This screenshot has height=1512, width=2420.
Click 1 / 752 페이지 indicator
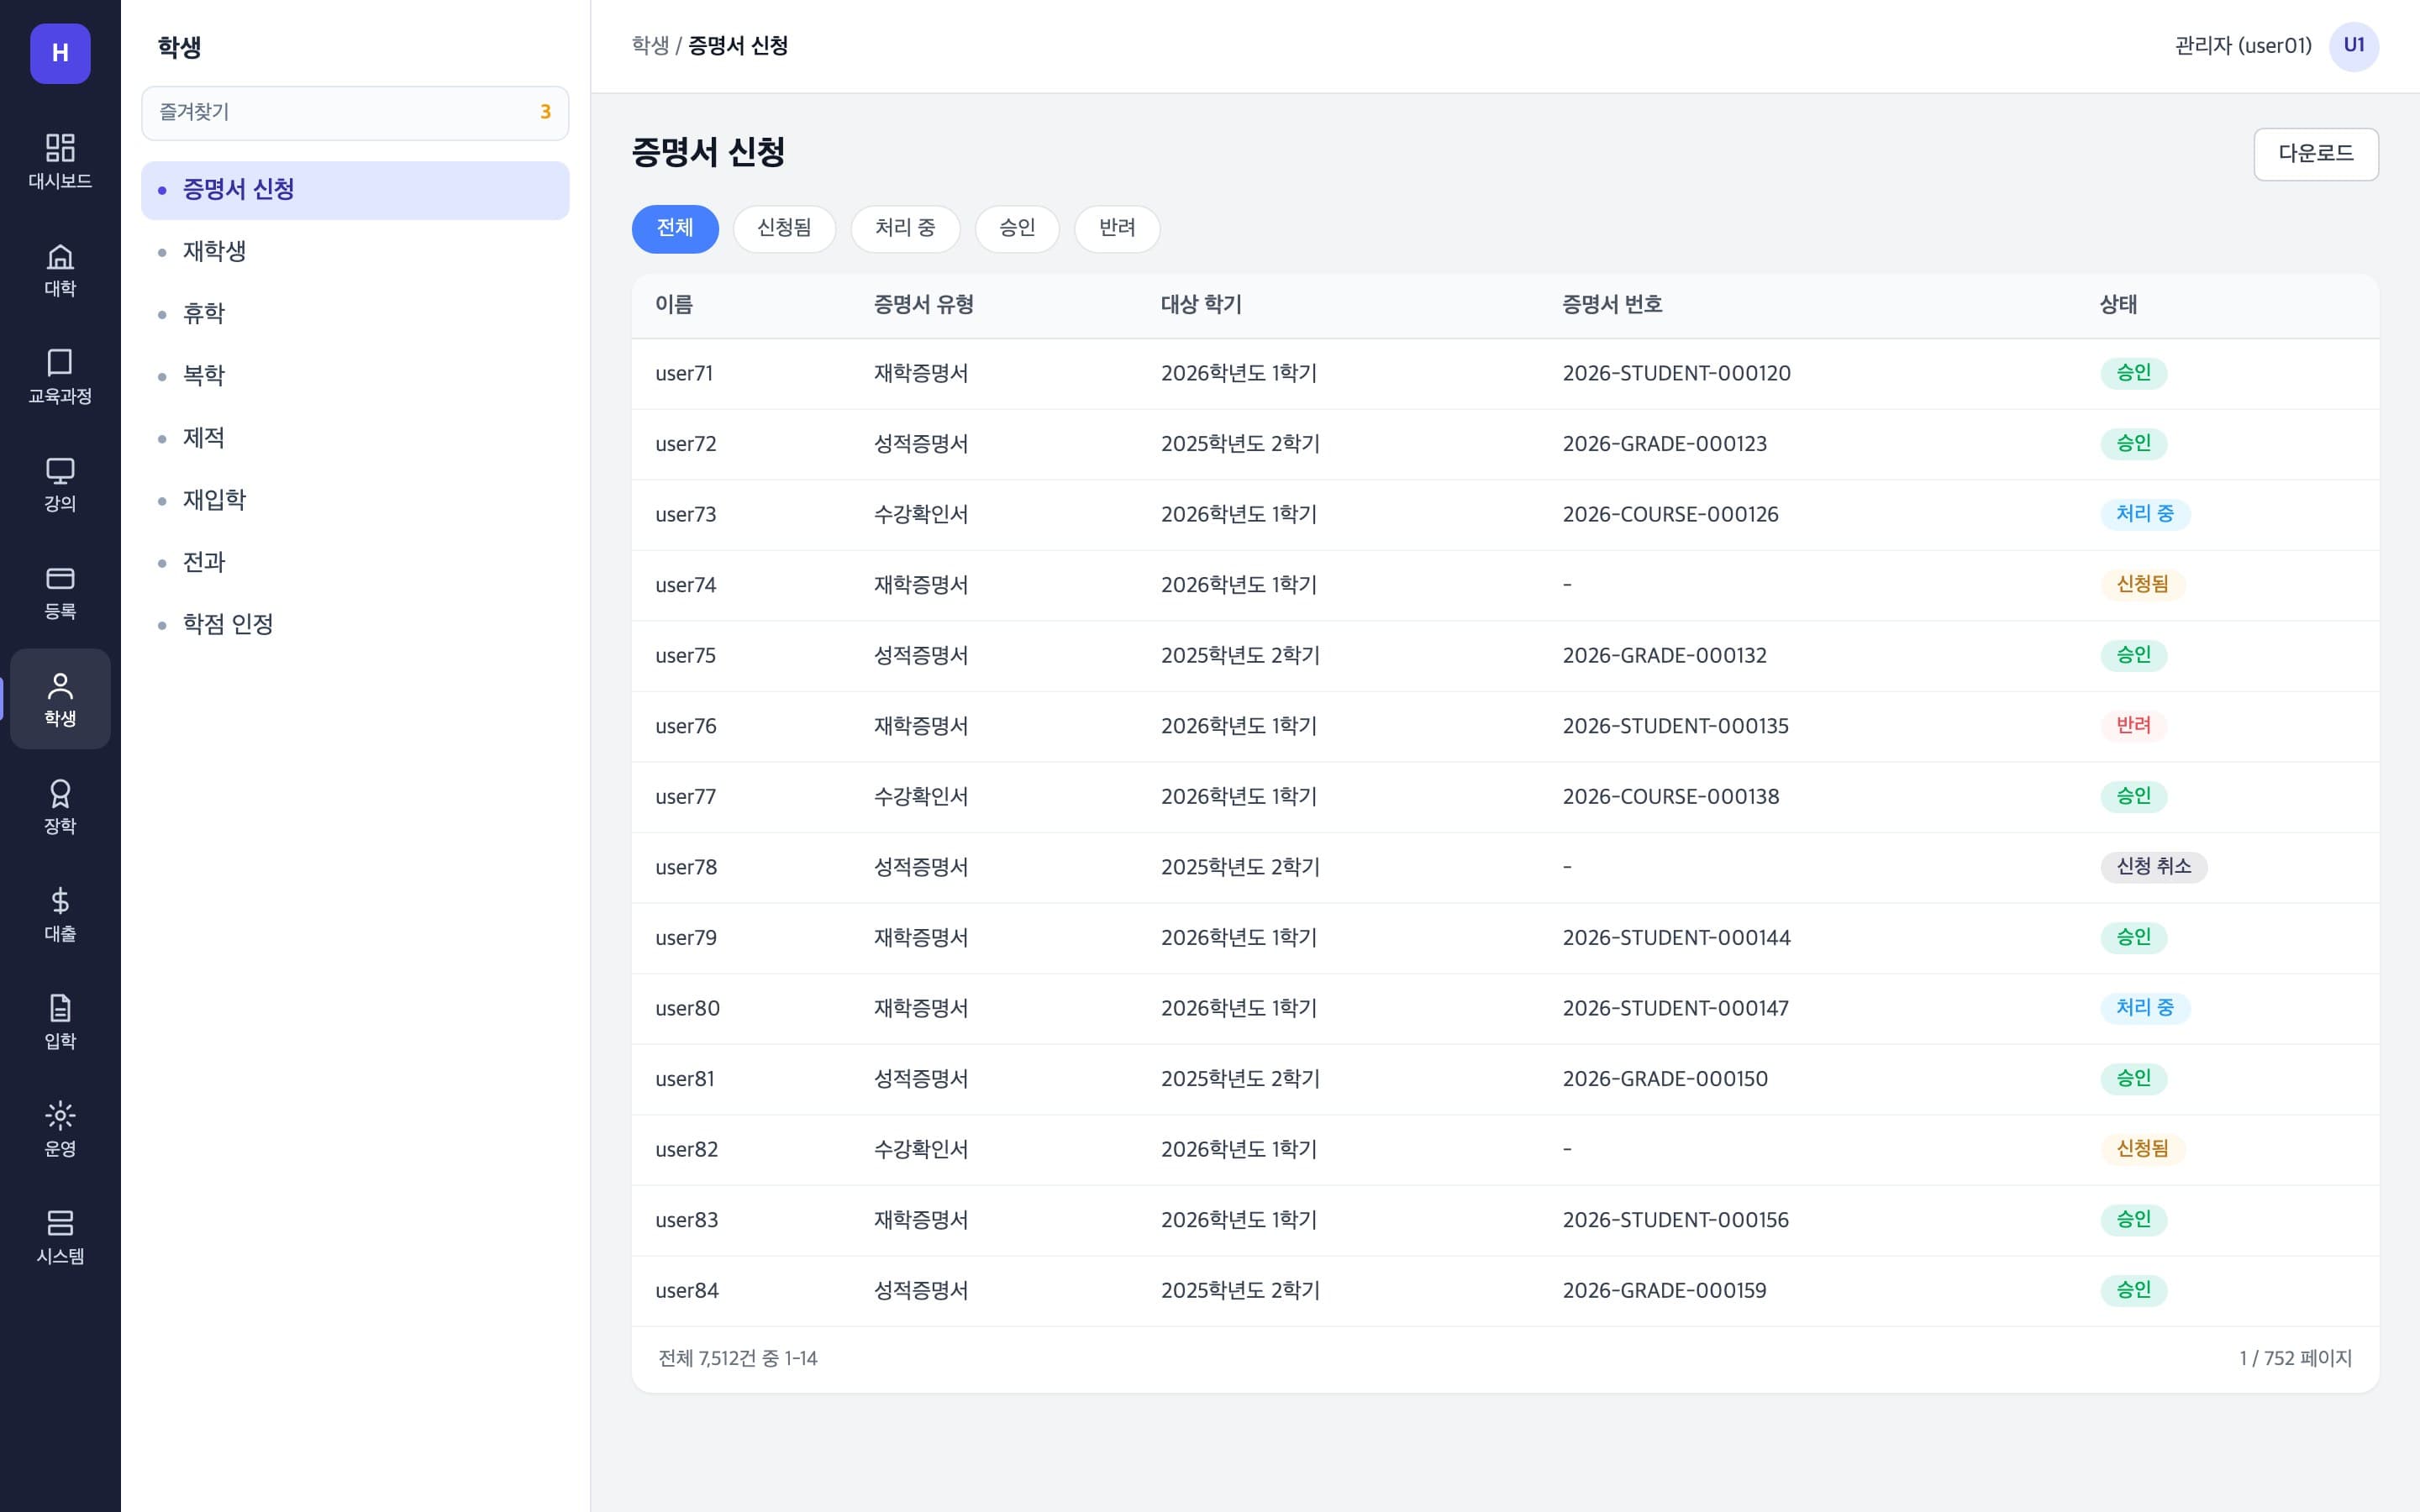pos(2295,1359)
